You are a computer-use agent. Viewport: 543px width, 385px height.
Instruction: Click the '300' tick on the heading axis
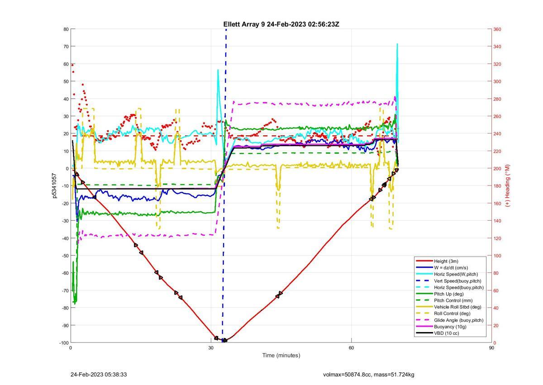(x=497, y=81)
